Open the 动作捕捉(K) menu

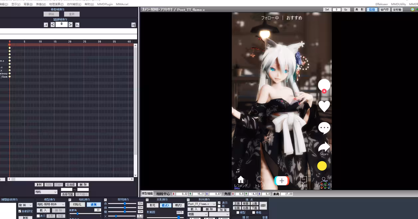74,4
